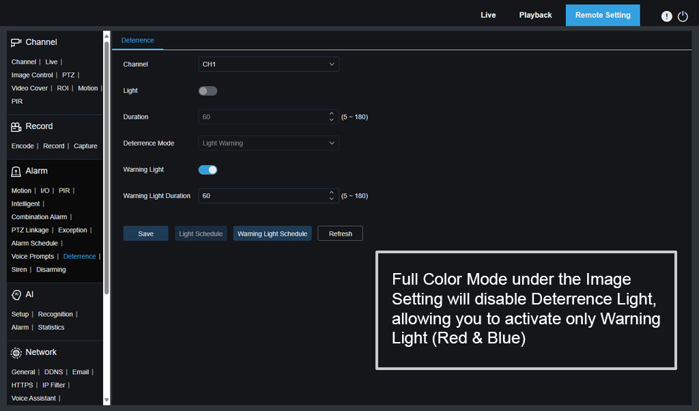The image size is (699, 411).
Task: Expand the Deterrence Mode dropdown
Action: point(268,143)
